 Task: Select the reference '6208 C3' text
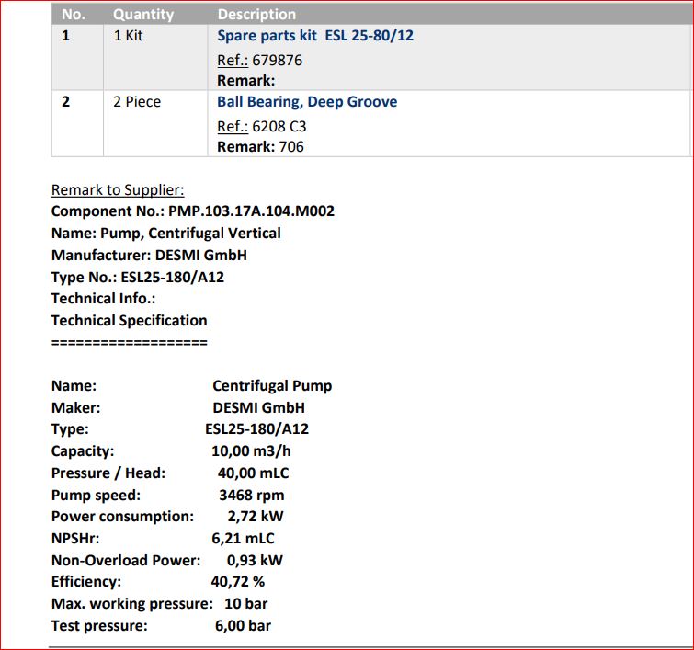(x=279, y=126)
